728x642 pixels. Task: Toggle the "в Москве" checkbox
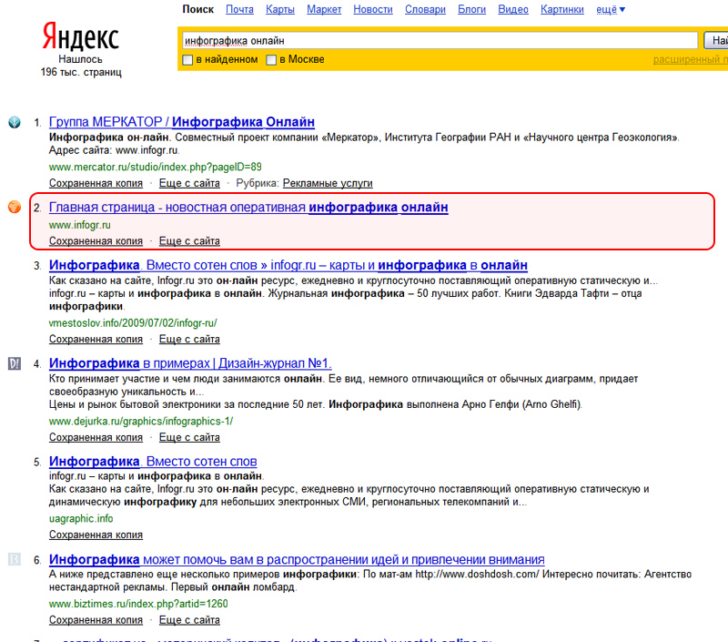(x=271, y=60)
